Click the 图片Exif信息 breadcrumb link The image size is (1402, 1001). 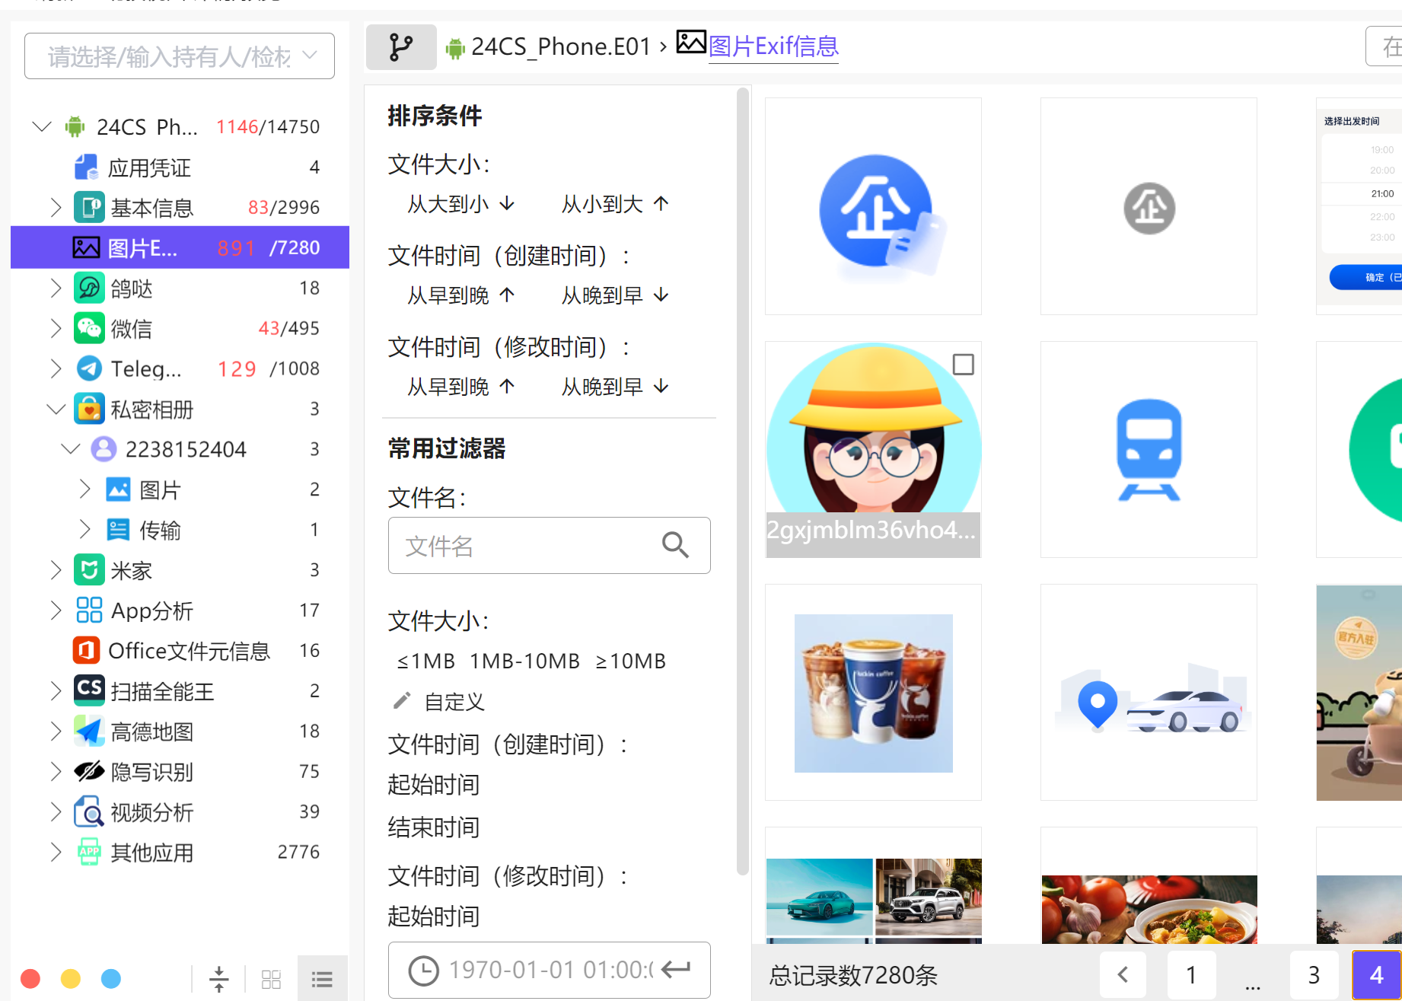point(773,46)
